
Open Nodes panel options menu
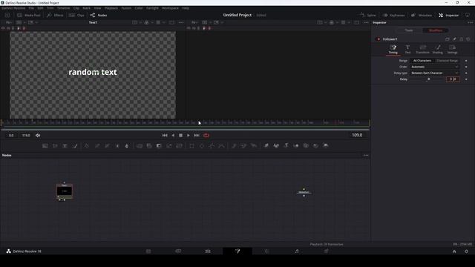point(366,155)
